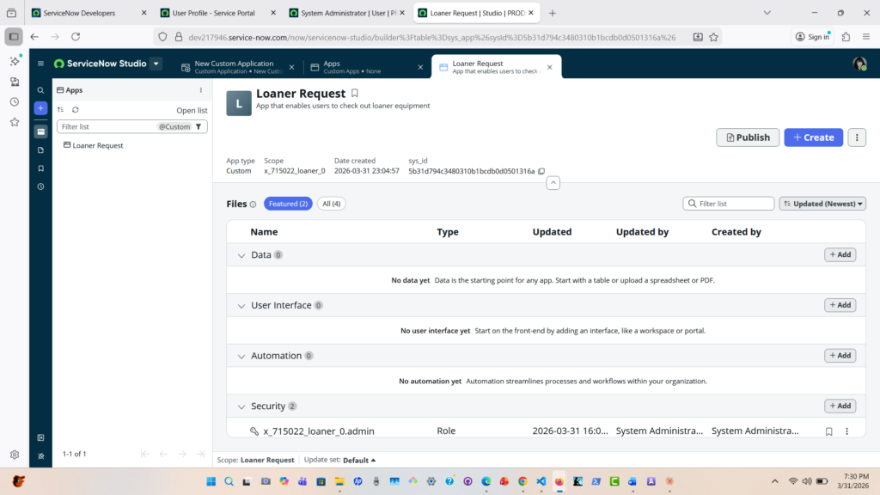Collapse the app details header chevron
The width and height of the screenshot is (880, 495).
point(553,182)
